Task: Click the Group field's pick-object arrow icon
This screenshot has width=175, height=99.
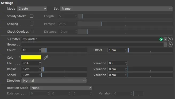Action: [x=170, y=44]
